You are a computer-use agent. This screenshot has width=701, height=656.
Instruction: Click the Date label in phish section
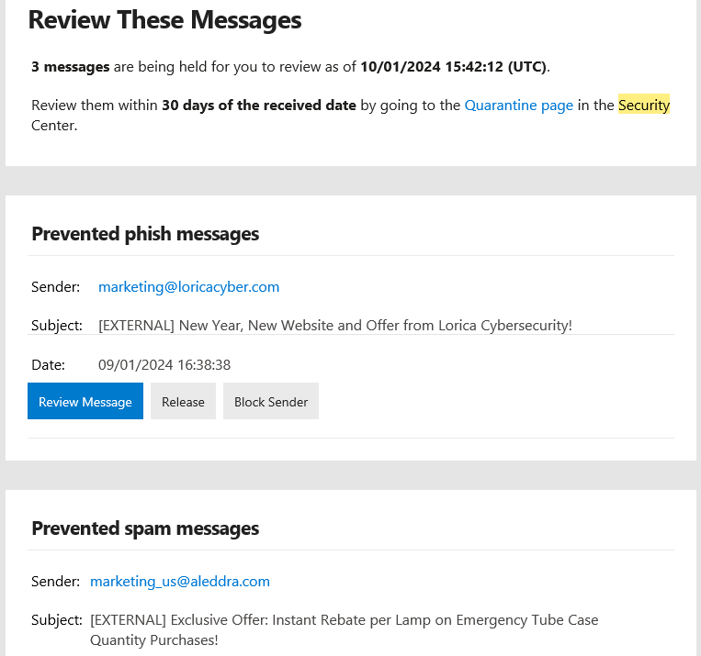[48, 365]
